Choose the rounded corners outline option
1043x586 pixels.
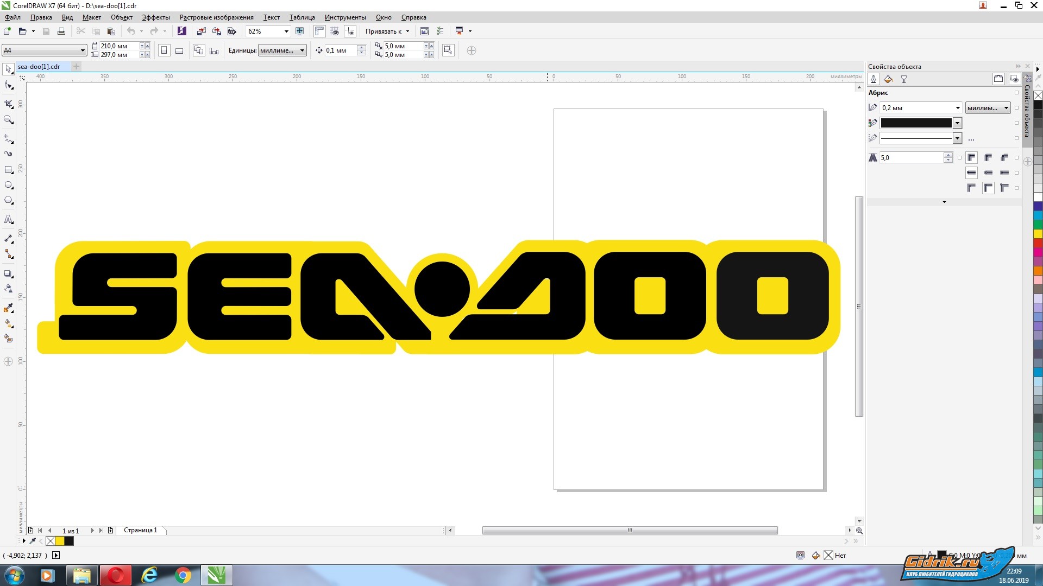pyautogui.click(x=988, y=158)
